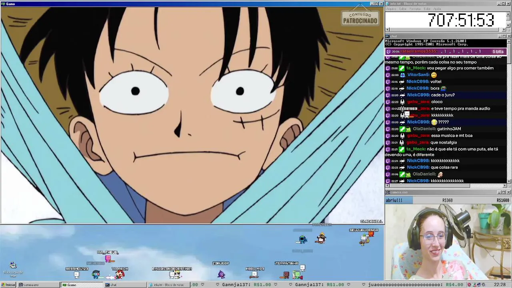
Task: Open the Ajuda menu in Bloco de notas
Action: click(438, 9)
